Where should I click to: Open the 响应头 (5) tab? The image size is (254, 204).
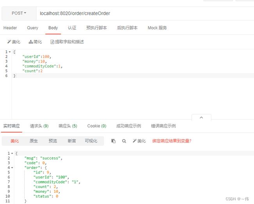(68, 126)
